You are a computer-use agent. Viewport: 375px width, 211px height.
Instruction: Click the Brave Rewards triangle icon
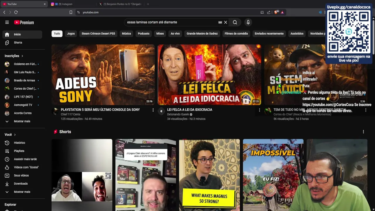click(282, 12)
